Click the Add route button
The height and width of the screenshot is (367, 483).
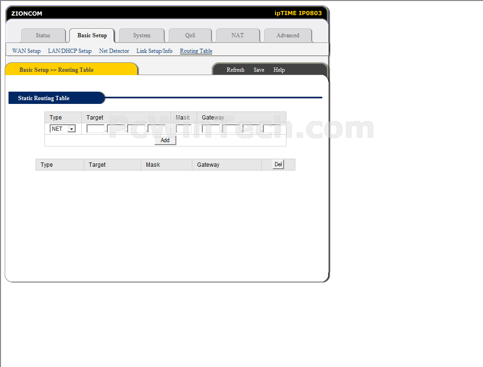[x=165, y=140]
